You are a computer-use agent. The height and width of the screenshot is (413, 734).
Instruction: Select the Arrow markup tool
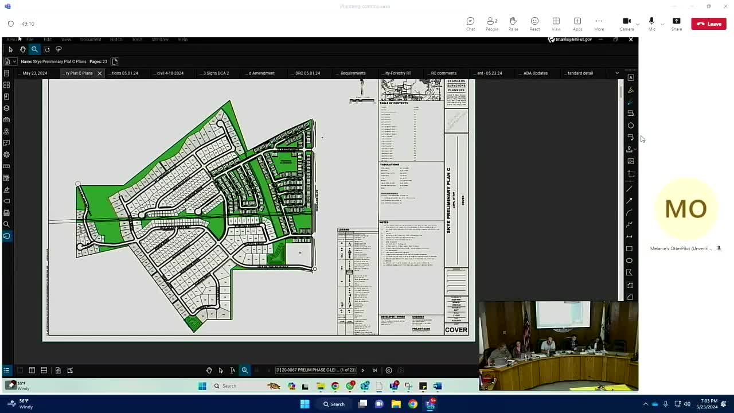coord(630,201)
